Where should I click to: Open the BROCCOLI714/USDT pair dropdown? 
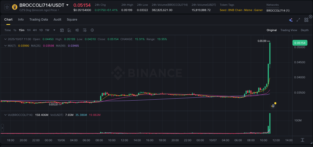pyautogui.click(x=67, y=5)
